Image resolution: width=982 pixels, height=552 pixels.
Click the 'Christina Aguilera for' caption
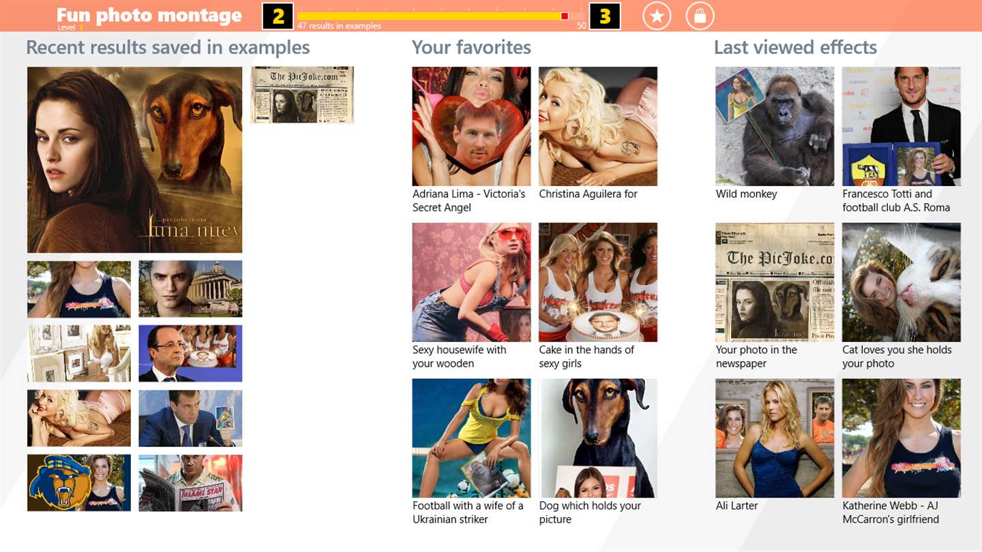588,194
